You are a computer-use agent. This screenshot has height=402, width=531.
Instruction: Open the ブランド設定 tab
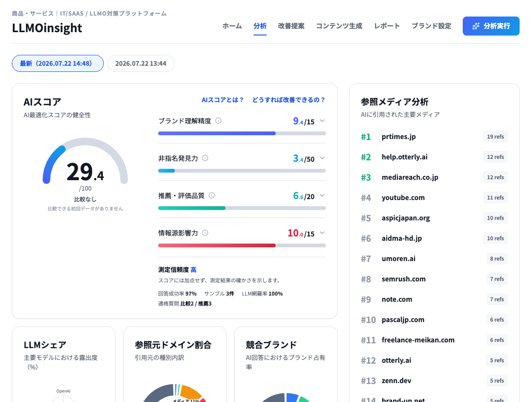(431, 26)
